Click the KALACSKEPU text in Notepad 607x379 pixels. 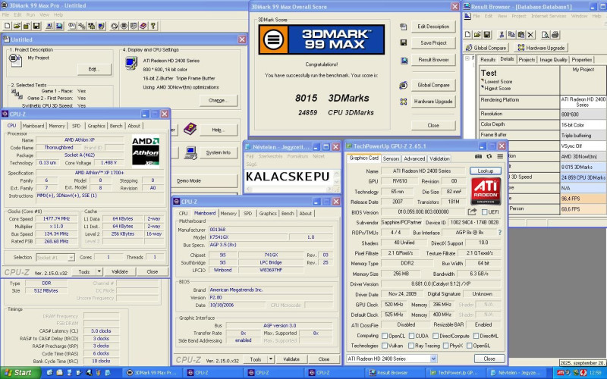pyautogui.click(x=288, y=176)
